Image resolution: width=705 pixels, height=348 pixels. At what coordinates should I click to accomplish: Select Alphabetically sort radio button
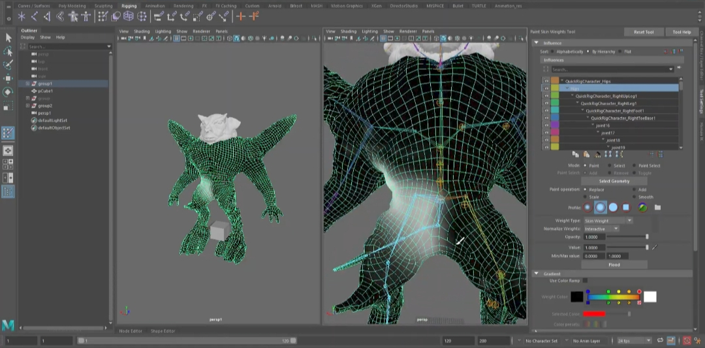point(553,52)
